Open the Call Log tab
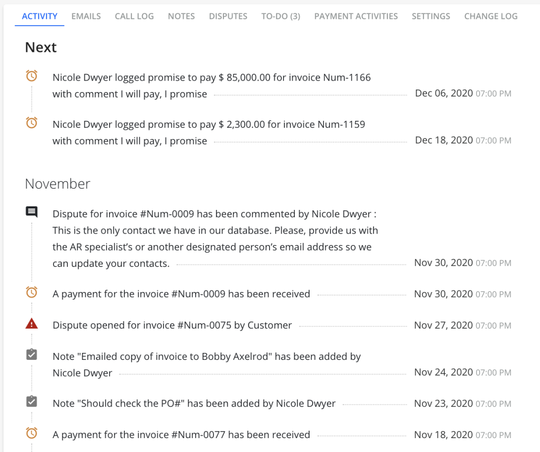Viewport: 540px width, 452px height. 134,16
